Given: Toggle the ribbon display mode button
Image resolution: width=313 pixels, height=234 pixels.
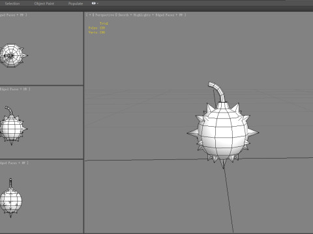Looking at the screenshot, I should pos(95,3).
